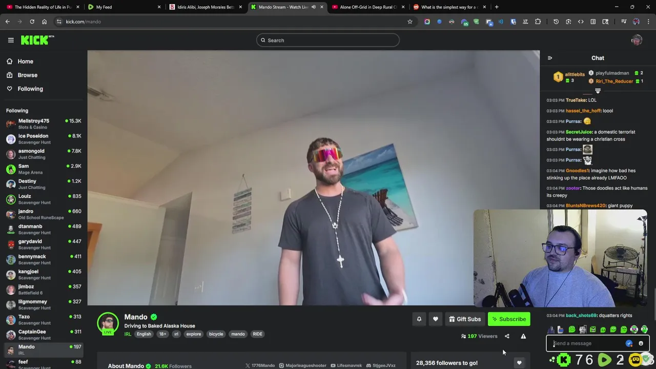Switch to My Feed browser tab
656x369 pixels.
tap(123, 7)
